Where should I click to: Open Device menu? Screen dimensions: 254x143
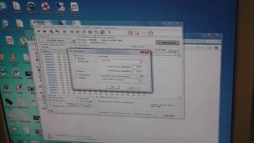pos(75,27)
